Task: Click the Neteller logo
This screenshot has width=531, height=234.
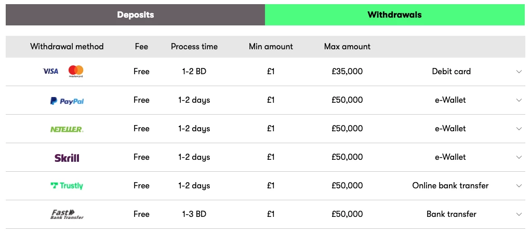Action: point(67,129)
